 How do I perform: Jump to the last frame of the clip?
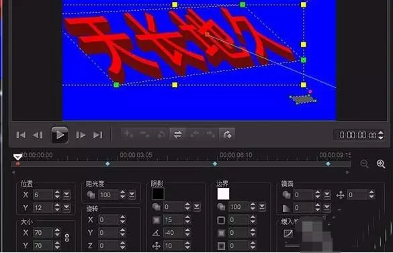coord(98,136)
